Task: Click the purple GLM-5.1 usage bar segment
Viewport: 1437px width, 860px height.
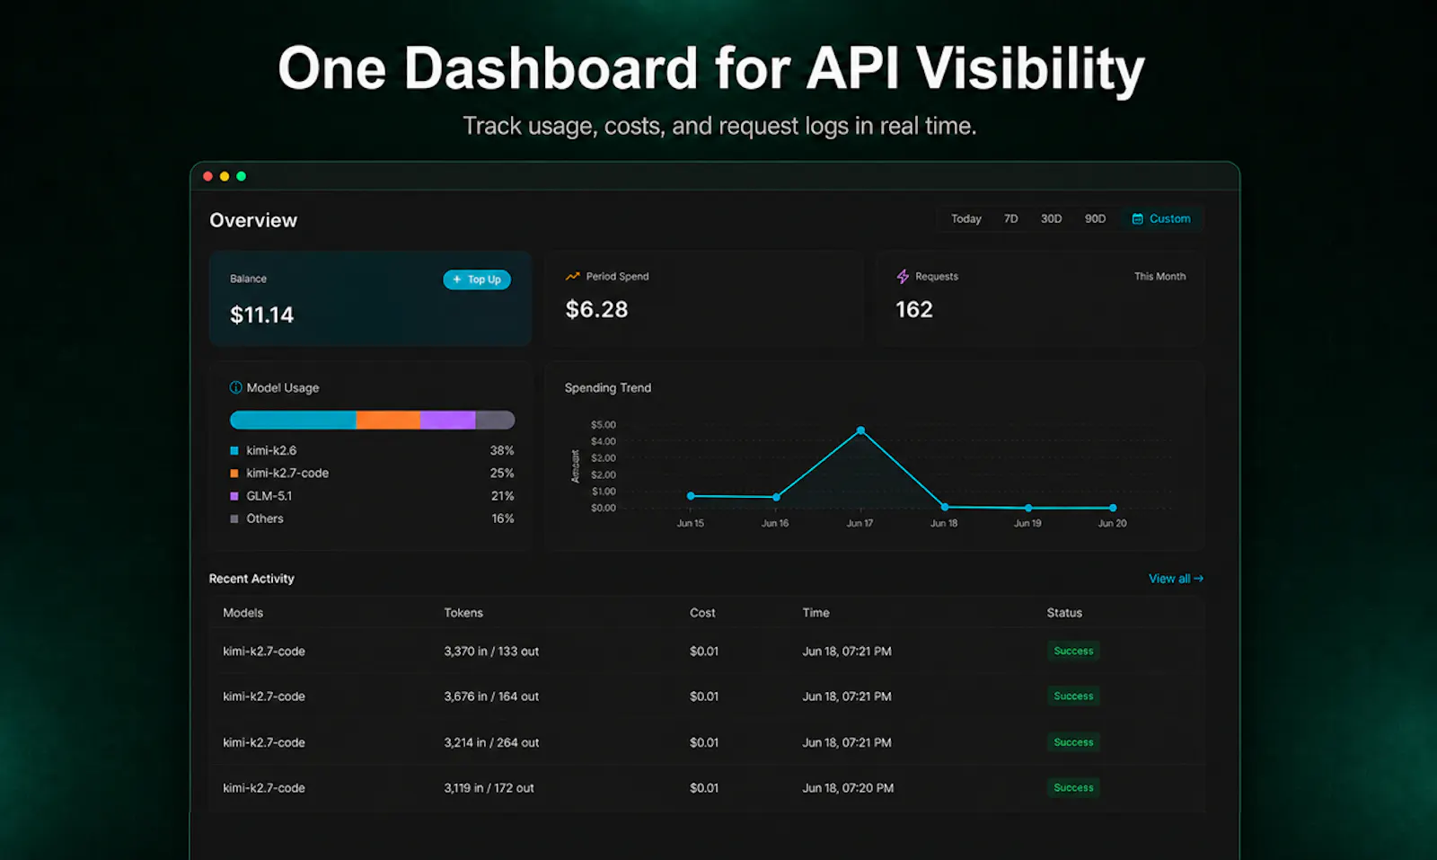Action: point(447,420)
